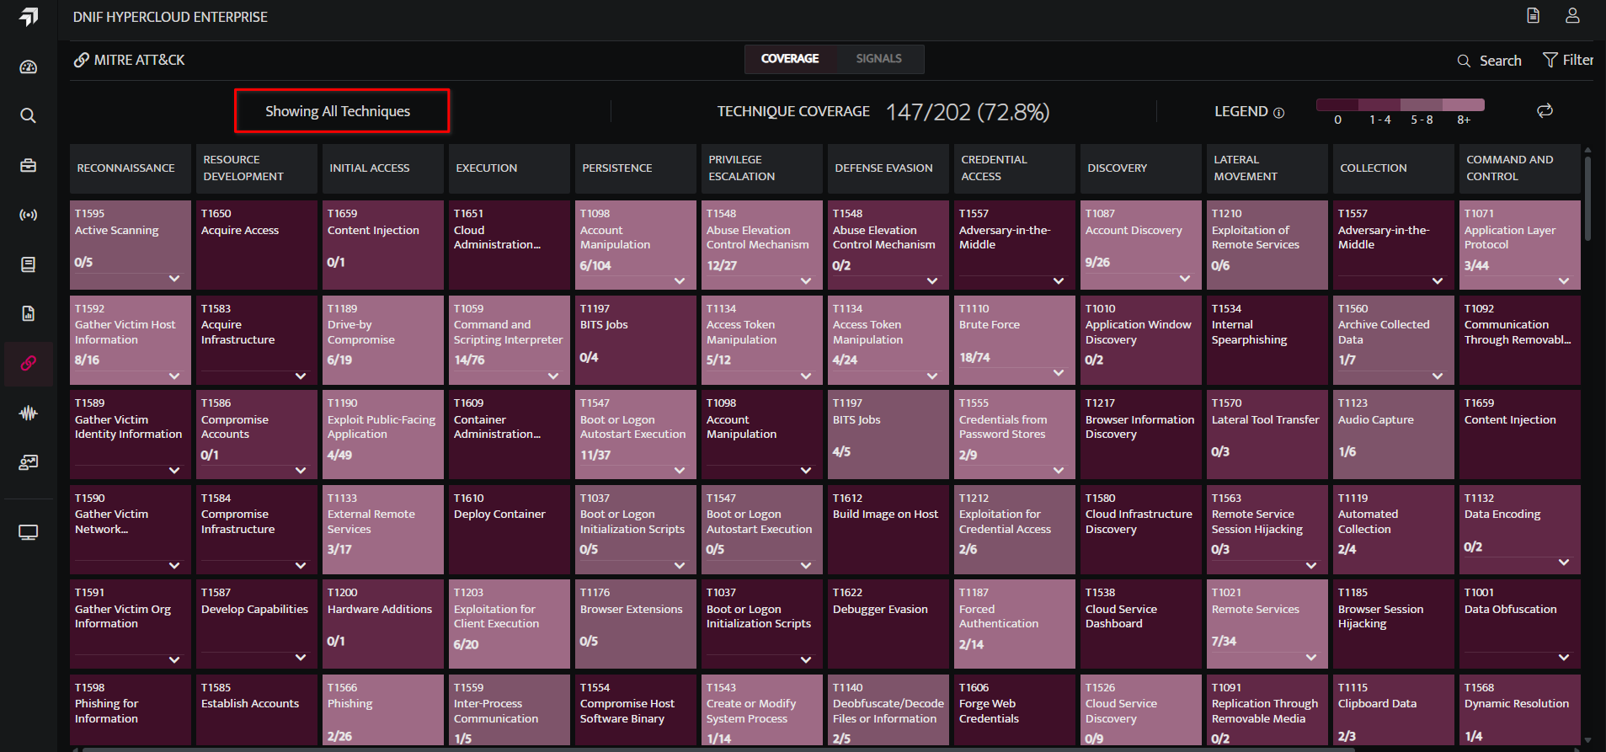Click the Search button

point(1489,61)
